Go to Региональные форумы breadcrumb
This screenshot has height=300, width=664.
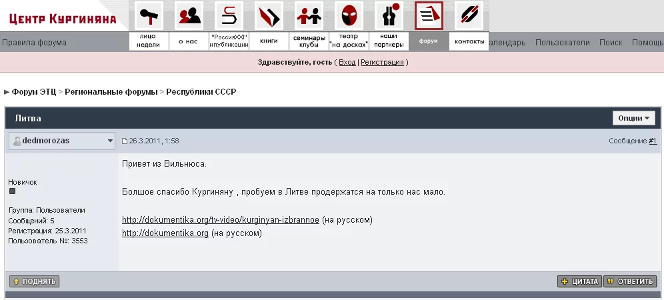tap(111, 92)
